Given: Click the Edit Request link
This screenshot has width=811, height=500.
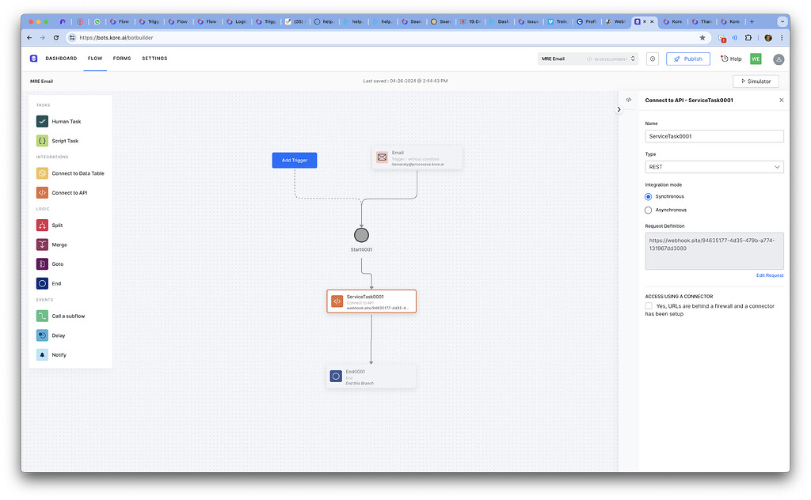Looking at the screenshot, I should [x=769, y=275].
